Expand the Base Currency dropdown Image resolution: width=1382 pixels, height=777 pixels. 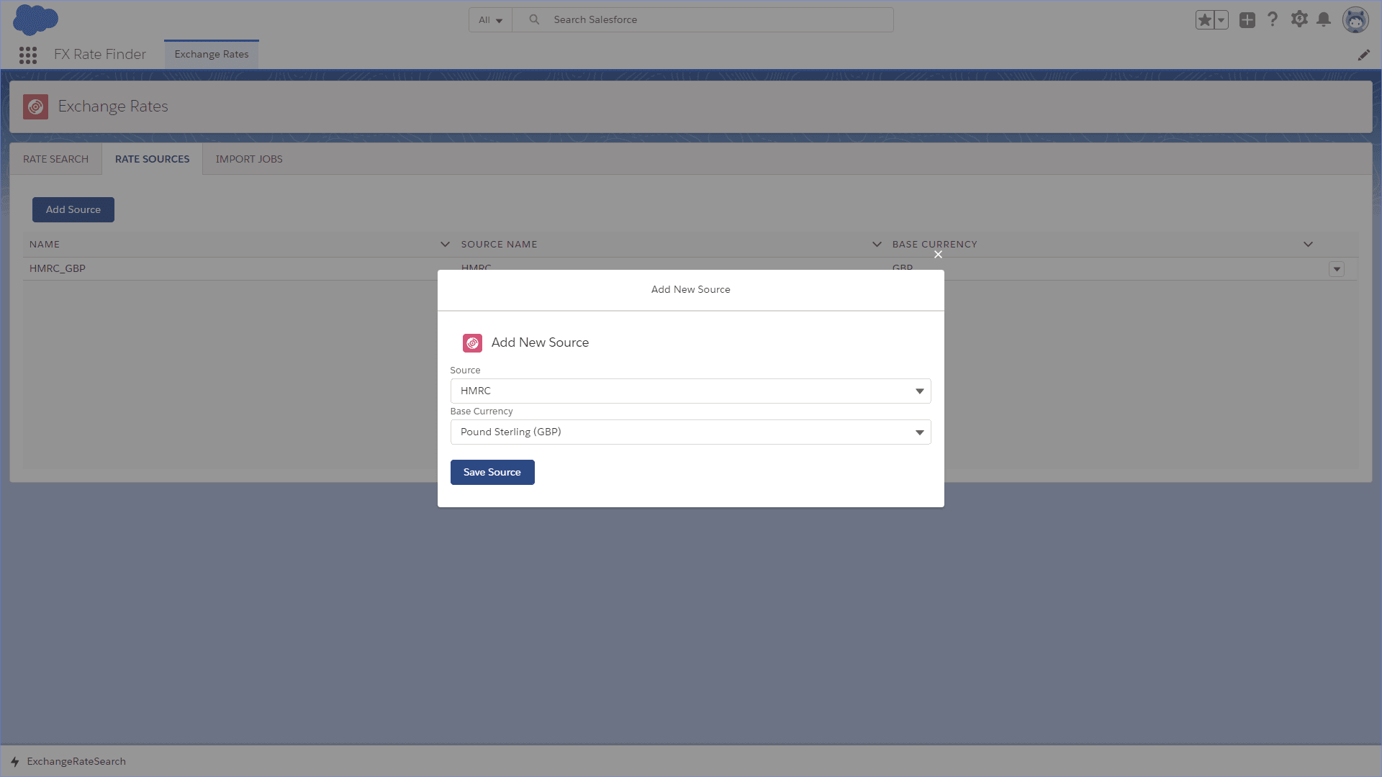click(917, 432)
